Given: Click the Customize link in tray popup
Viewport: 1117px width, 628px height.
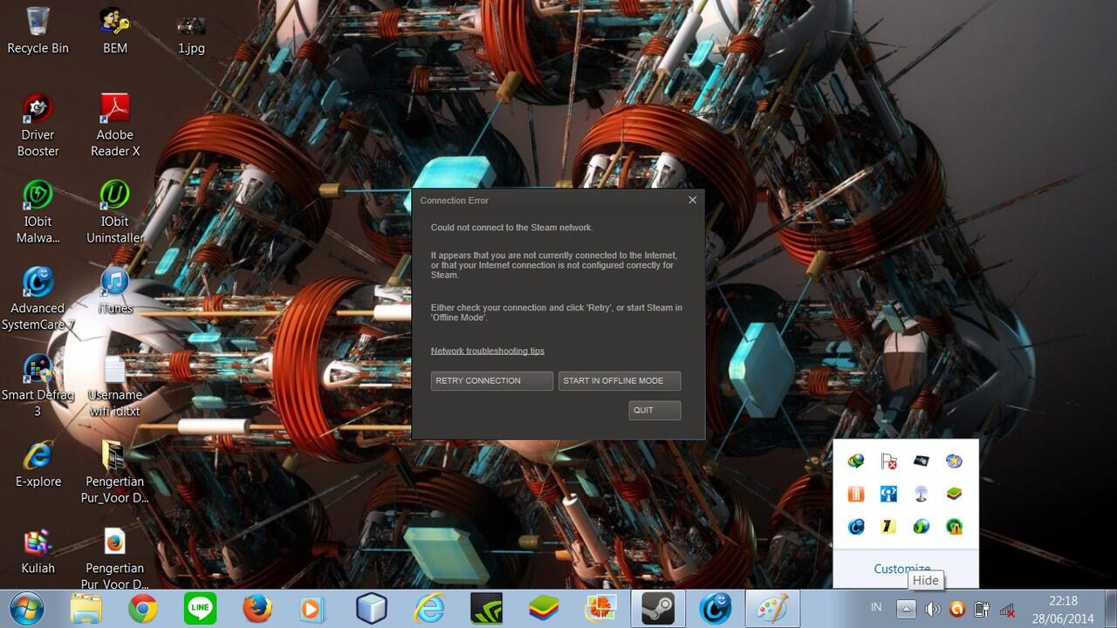Looking at the screenshot, I should 902,569.
